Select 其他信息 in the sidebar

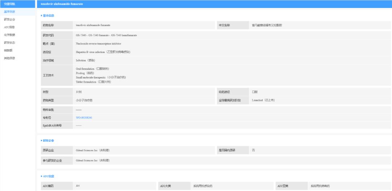coord(9,58)
